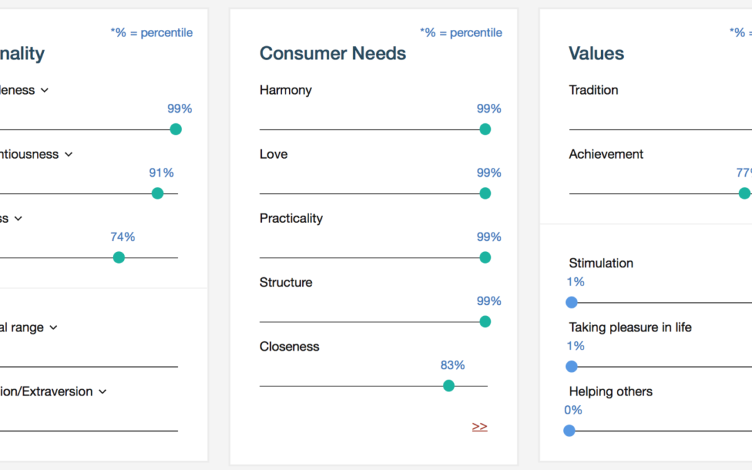This screenshot has height=470, width=752.
Task: Click the Harmony slider handle at 99%
Action: click(485, 130)
